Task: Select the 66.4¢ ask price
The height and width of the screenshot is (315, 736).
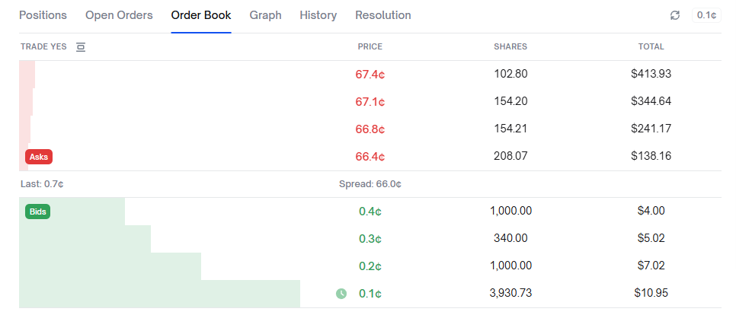Action: [x=370, y=156]
